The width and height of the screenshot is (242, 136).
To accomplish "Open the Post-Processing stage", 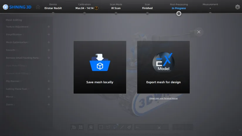I will [179, 6].
